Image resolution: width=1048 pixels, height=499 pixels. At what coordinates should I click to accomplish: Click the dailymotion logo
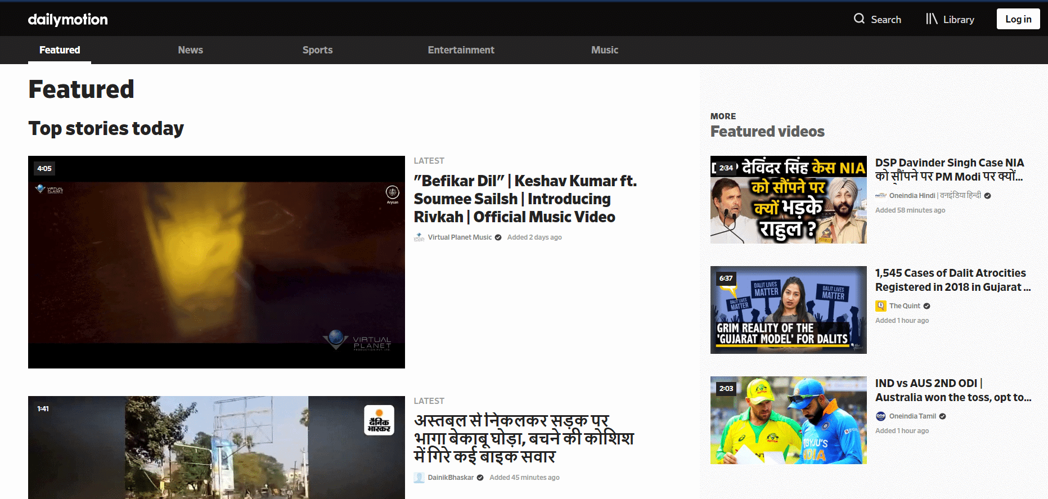click(x=68, y=19)
